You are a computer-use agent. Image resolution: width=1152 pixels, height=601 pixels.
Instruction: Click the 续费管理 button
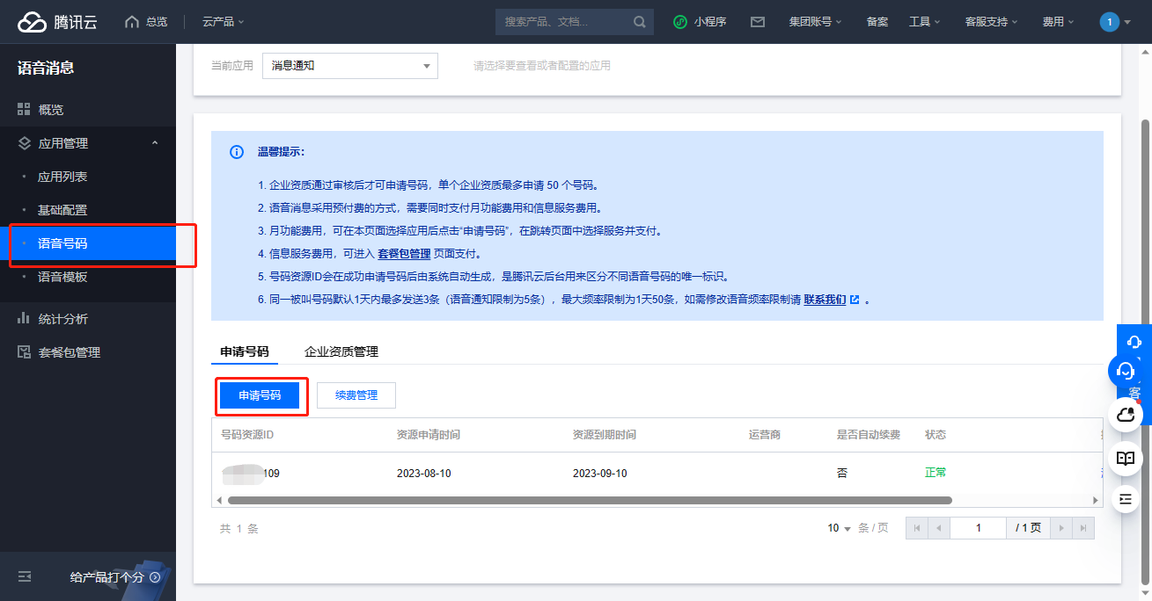coord(356,395)
